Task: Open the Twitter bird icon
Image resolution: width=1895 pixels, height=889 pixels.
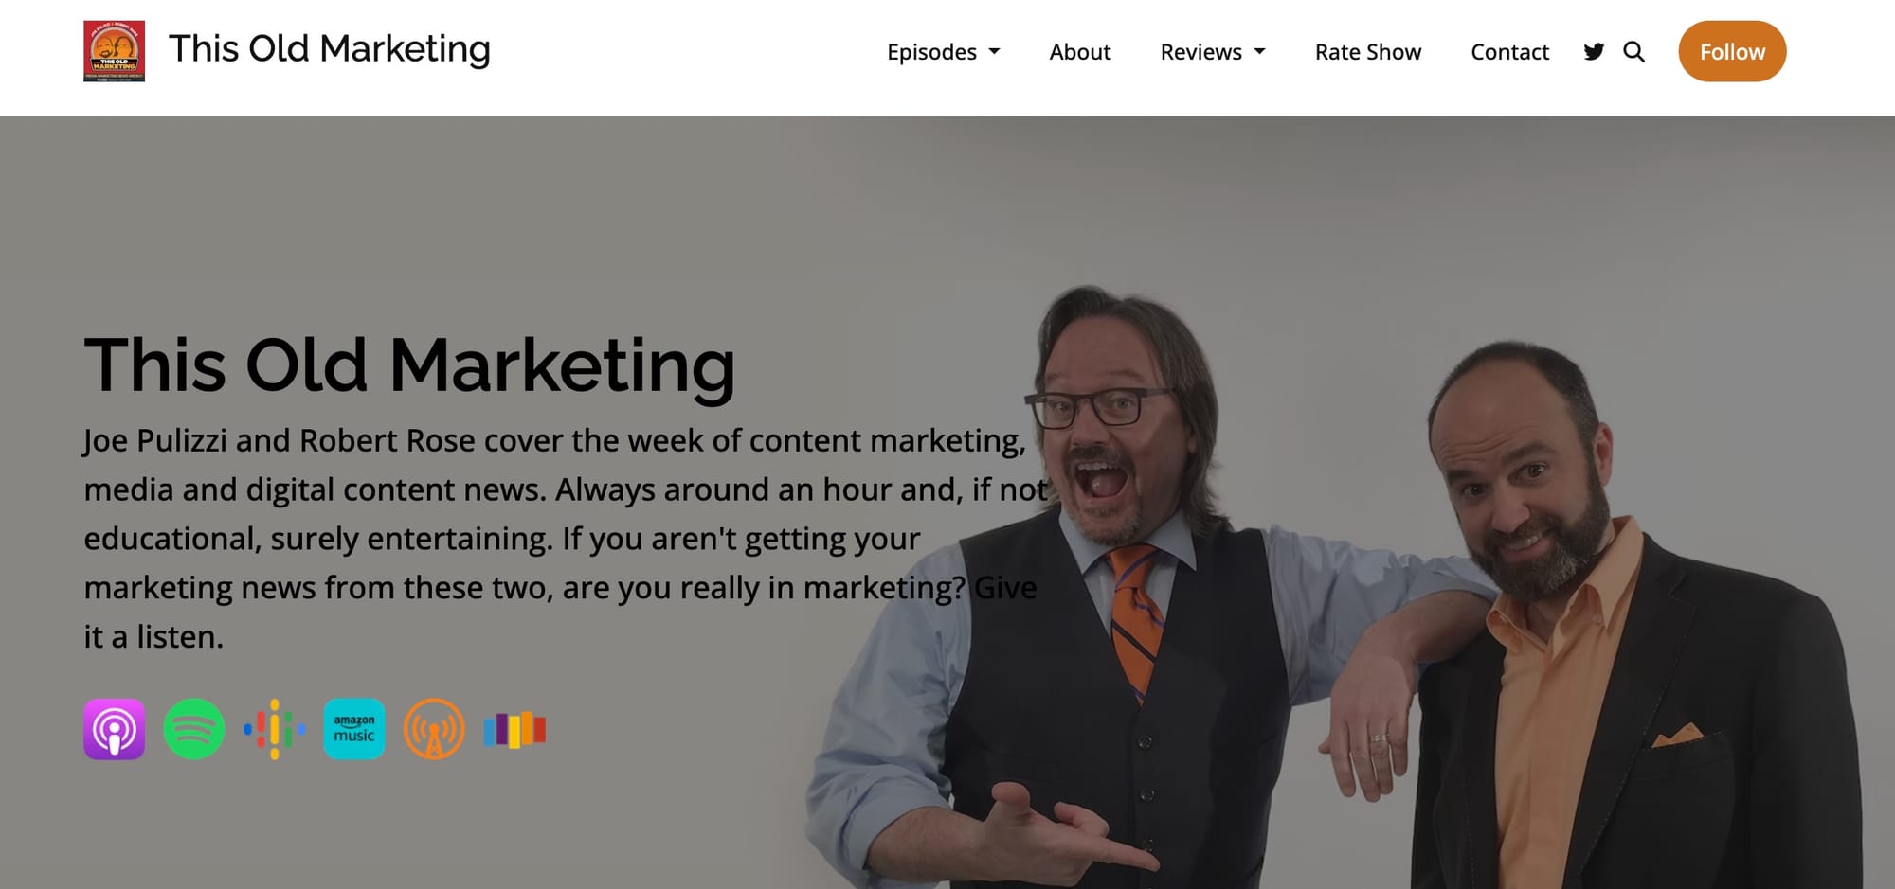Action: tap(1594, 52)
